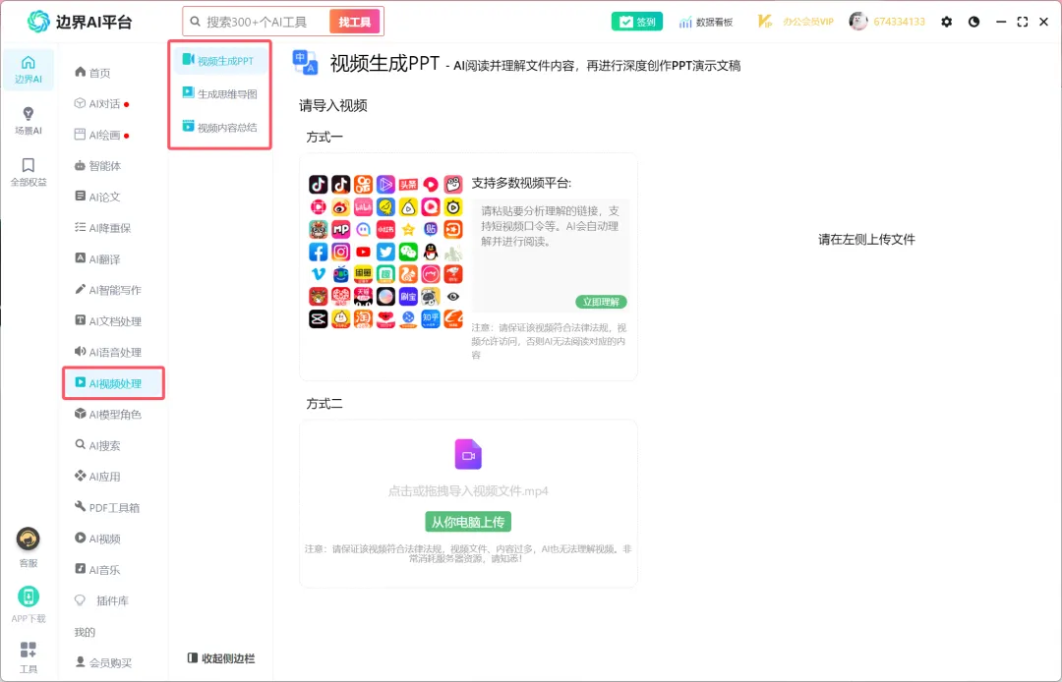Toggle dark mode theme icon
Screen dimensions: 1062x682
click(x=973, y=22)
